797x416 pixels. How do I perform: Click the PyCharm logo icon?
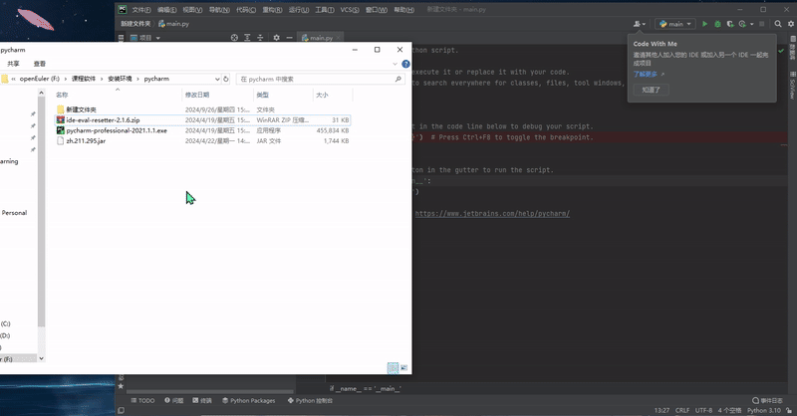pyautogui.click(x=123, y=9)
